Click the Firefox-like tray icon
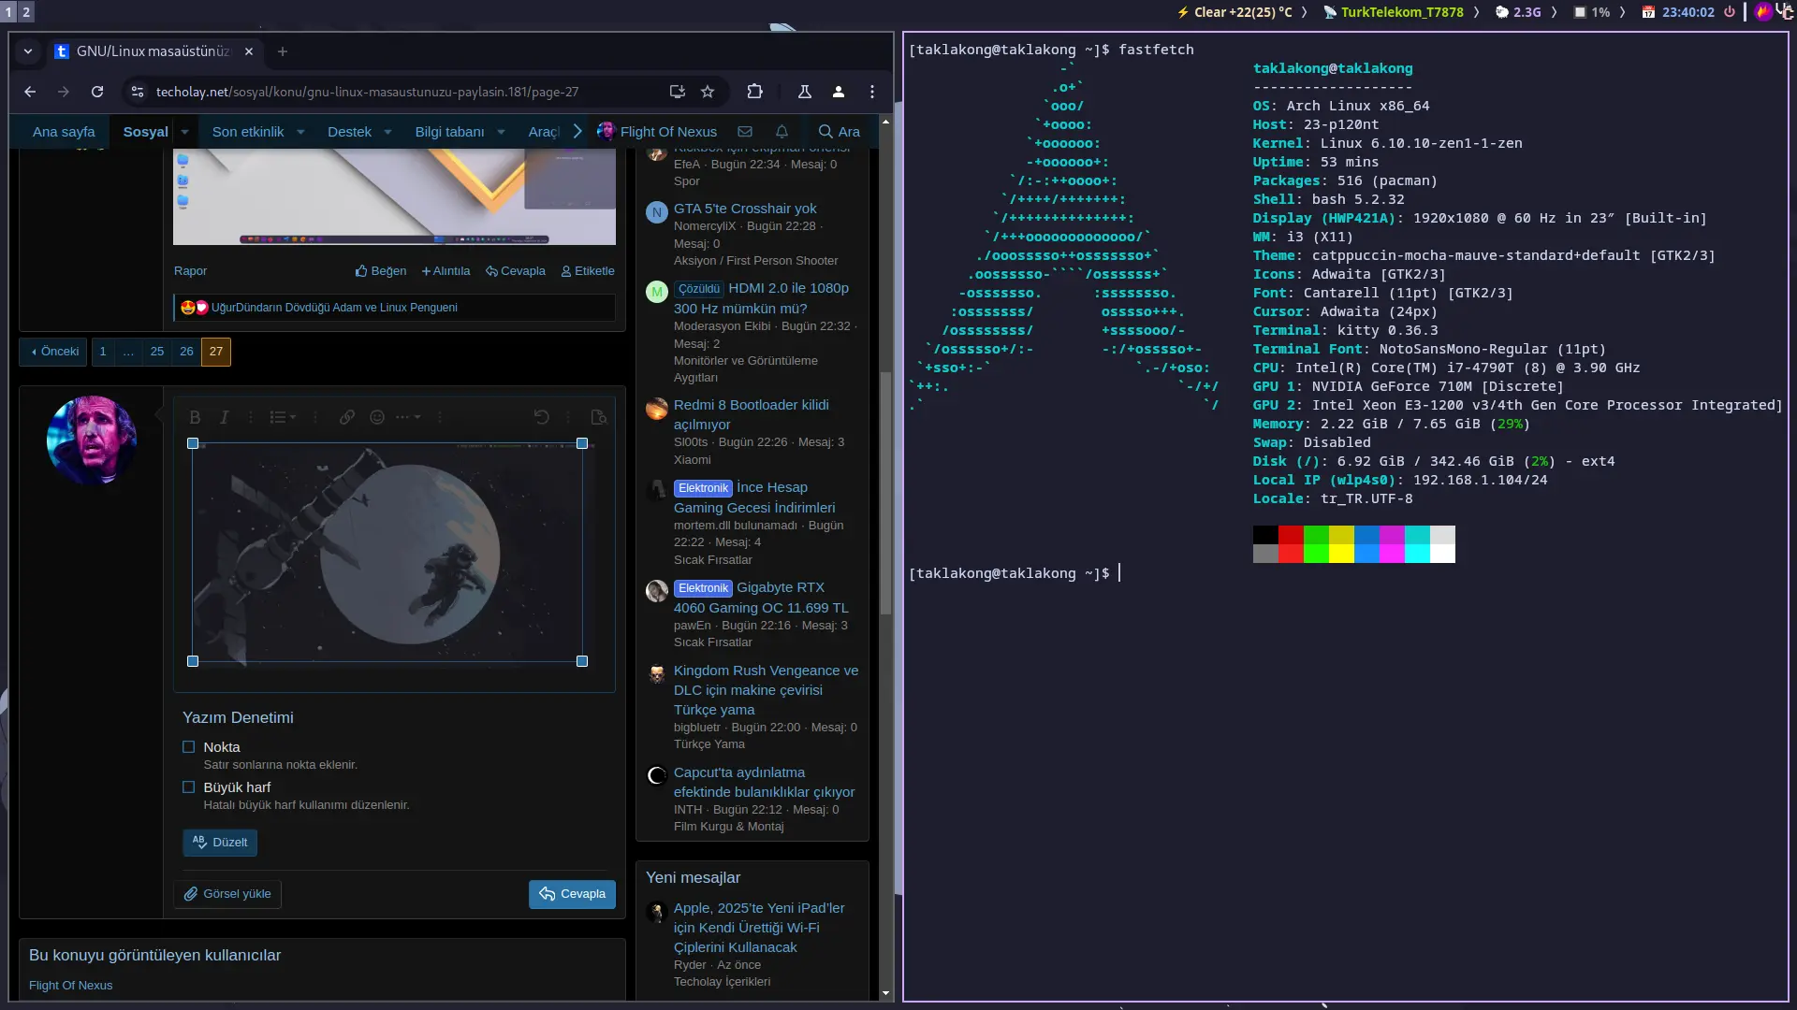Viewport: 1797px width, 1010px height. 1763,12
